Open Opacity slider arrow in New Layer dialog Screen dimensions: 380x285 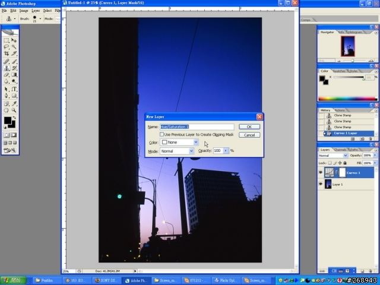226,151
